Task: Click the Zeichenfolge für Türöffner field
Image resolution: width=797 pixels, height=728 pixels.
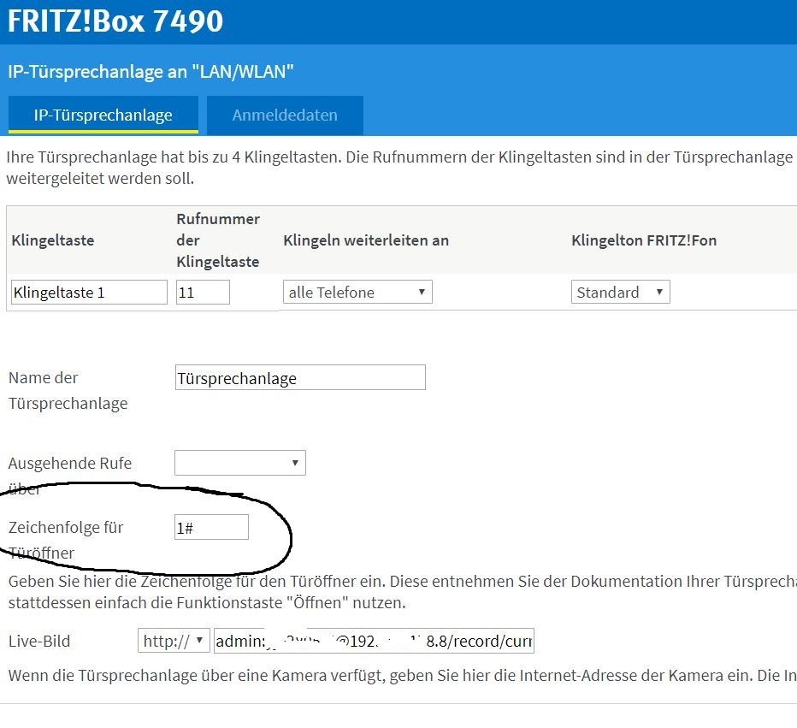Action: (x=211, y=527)
